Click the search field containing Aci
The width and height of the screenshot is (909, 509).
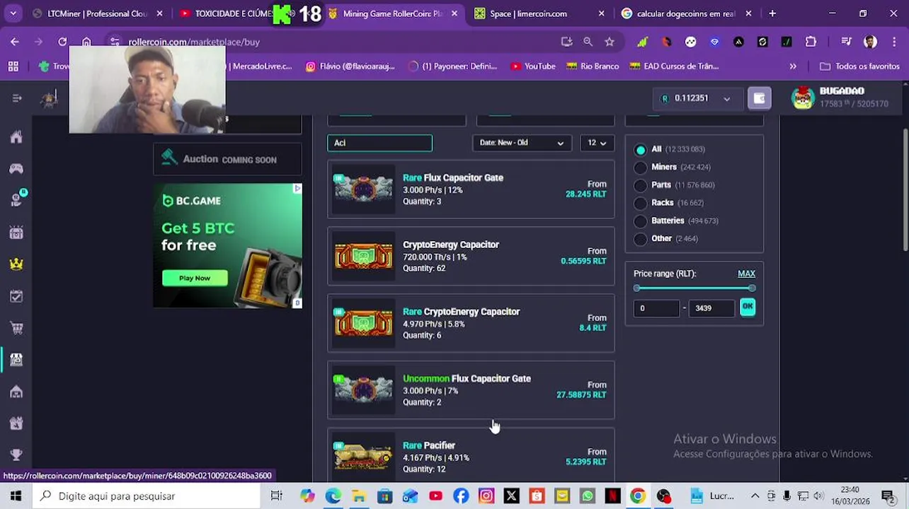(x=379, y=143)
